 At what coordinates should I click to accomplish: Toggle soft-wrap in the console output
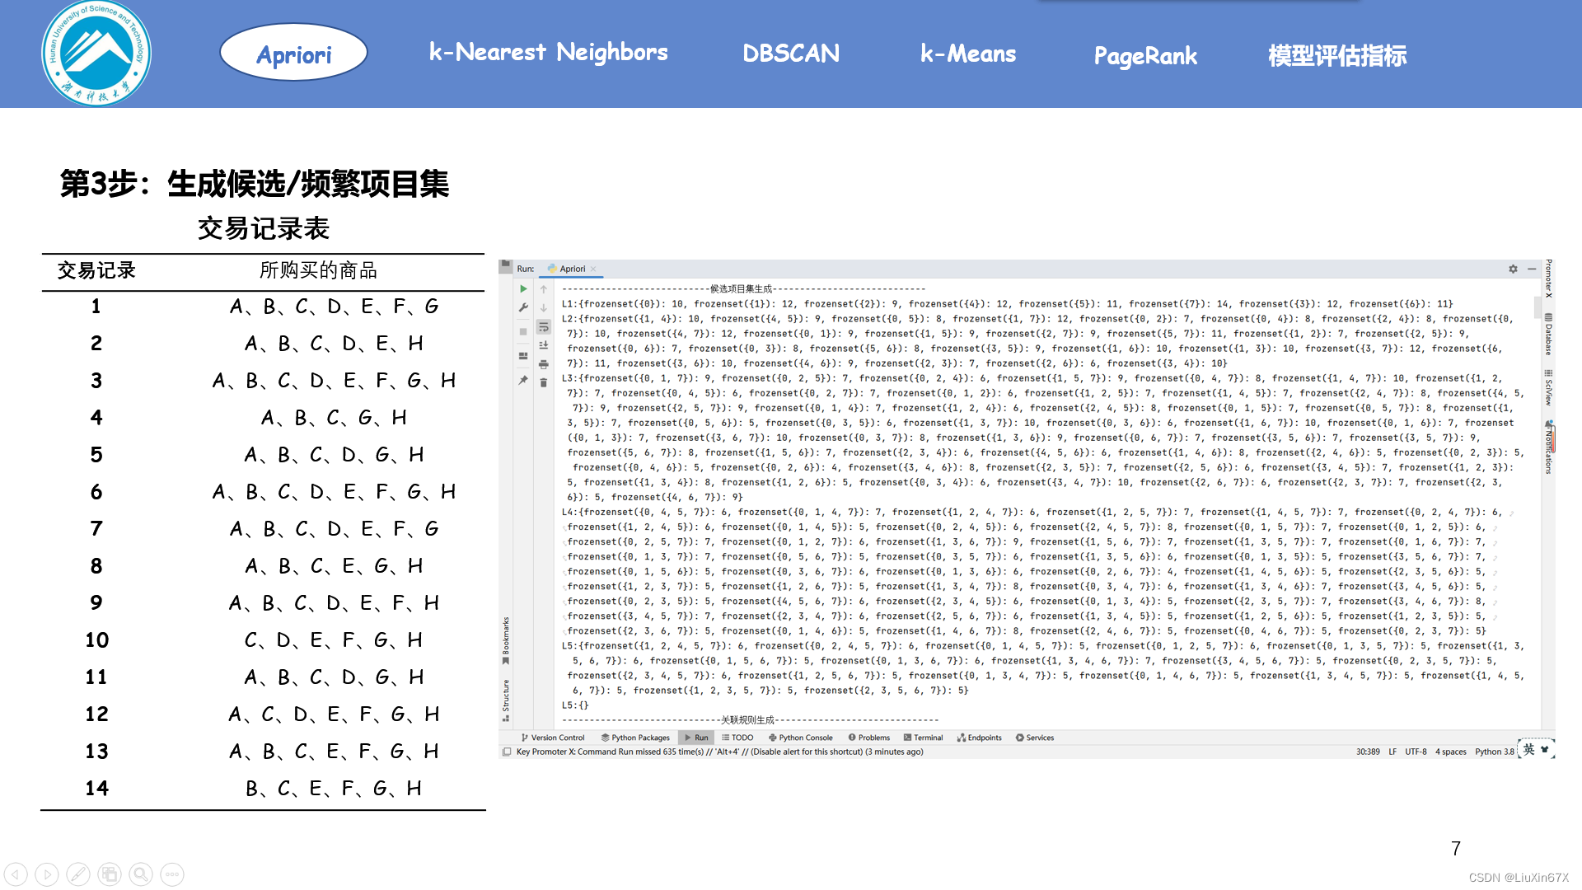(x=544, y=328)
